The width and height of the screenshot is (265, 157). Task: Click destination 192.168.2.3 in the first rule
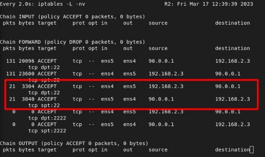(232, 61)
